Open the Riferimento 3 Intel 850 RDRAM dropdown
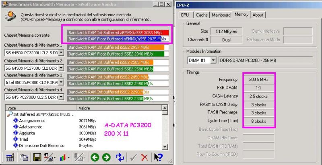Image resolution: width=322 pixels, height=165 pixels. click(x=61, y=82)
